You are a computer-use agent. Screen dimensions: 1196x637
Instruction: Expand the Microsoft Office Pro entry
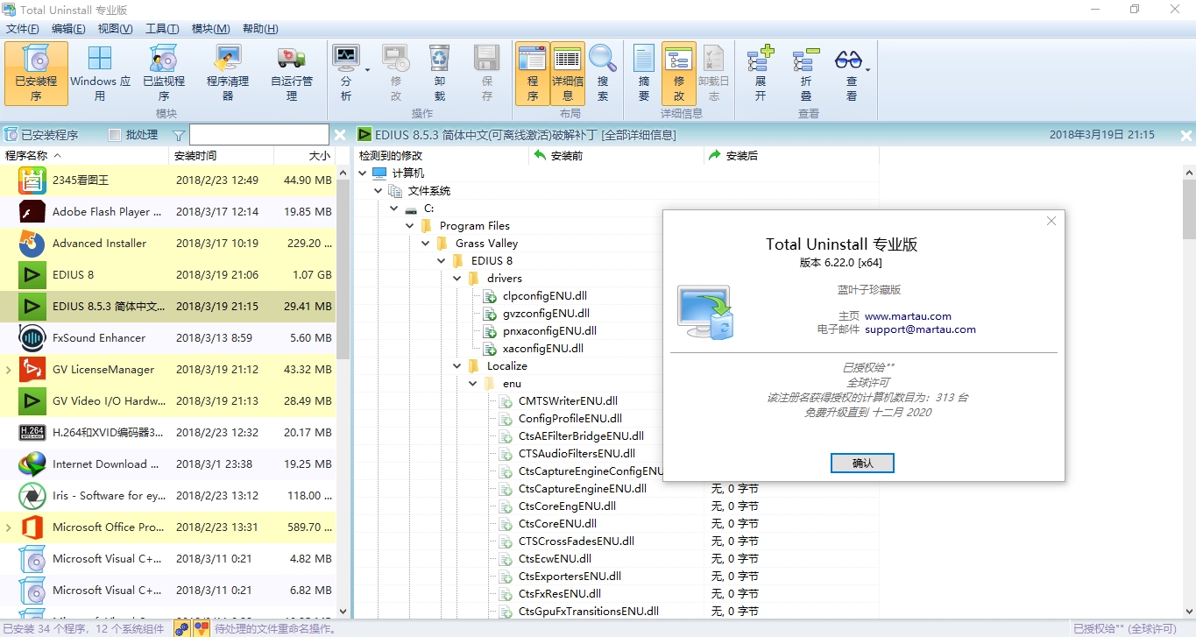pyautogui.click(x=9, y=527)
